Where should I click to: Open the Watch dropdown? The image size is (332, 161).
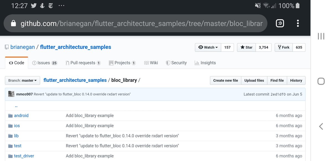(208, 47)
